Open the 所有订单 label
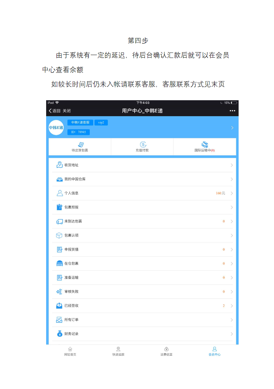 click(71, 320)
